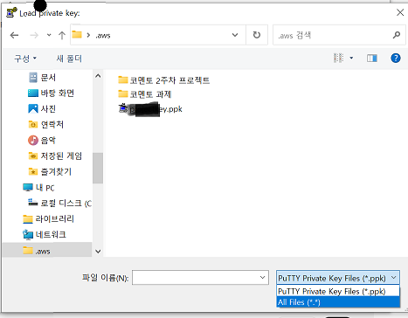Change view layout icon
The height and width of the screenshot is (318, 408).
click(338, 58)
